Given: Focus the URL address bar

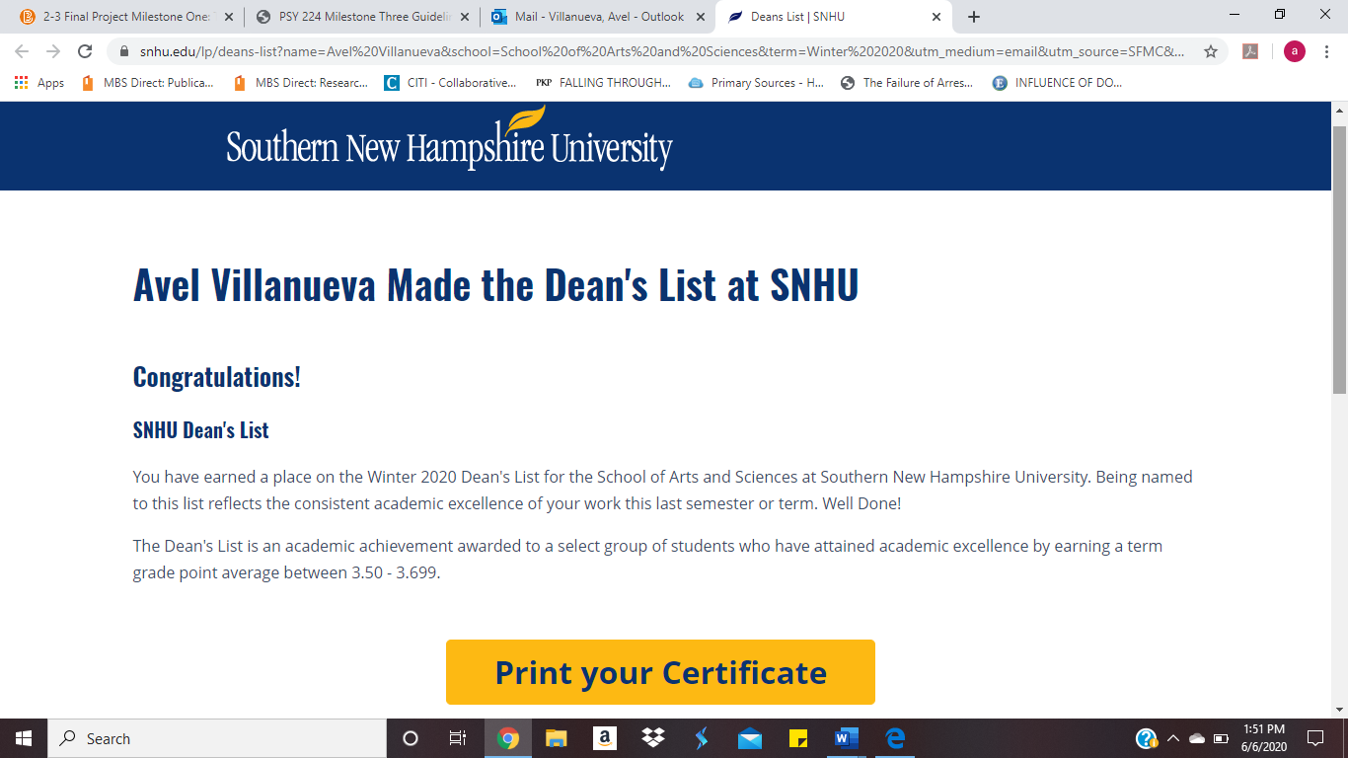Looking at the screenshot, I should click(659, 51).
